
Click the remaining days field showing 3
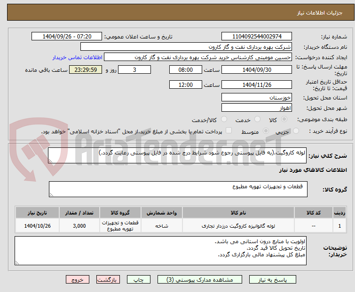tap(134, 69)
